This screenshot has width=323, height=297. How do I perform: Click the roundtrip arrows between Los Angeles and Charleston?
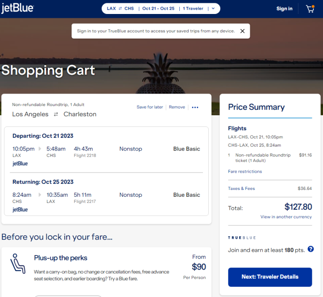tap(56, 114)
